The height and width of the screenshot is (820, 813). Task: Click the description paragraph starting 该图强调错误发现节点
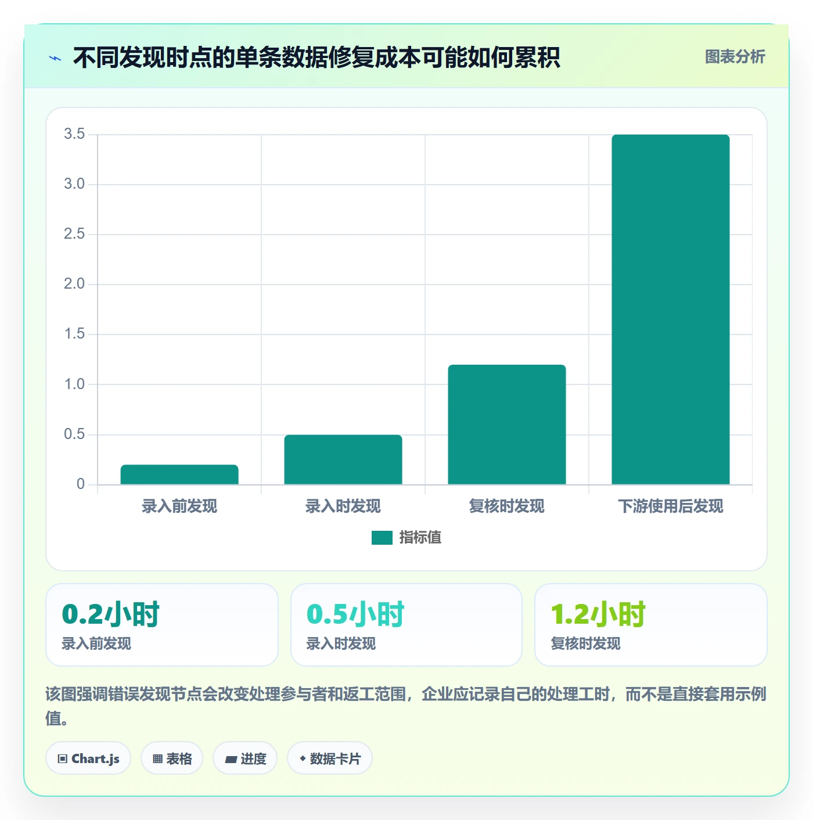click(x=406, y=706)
